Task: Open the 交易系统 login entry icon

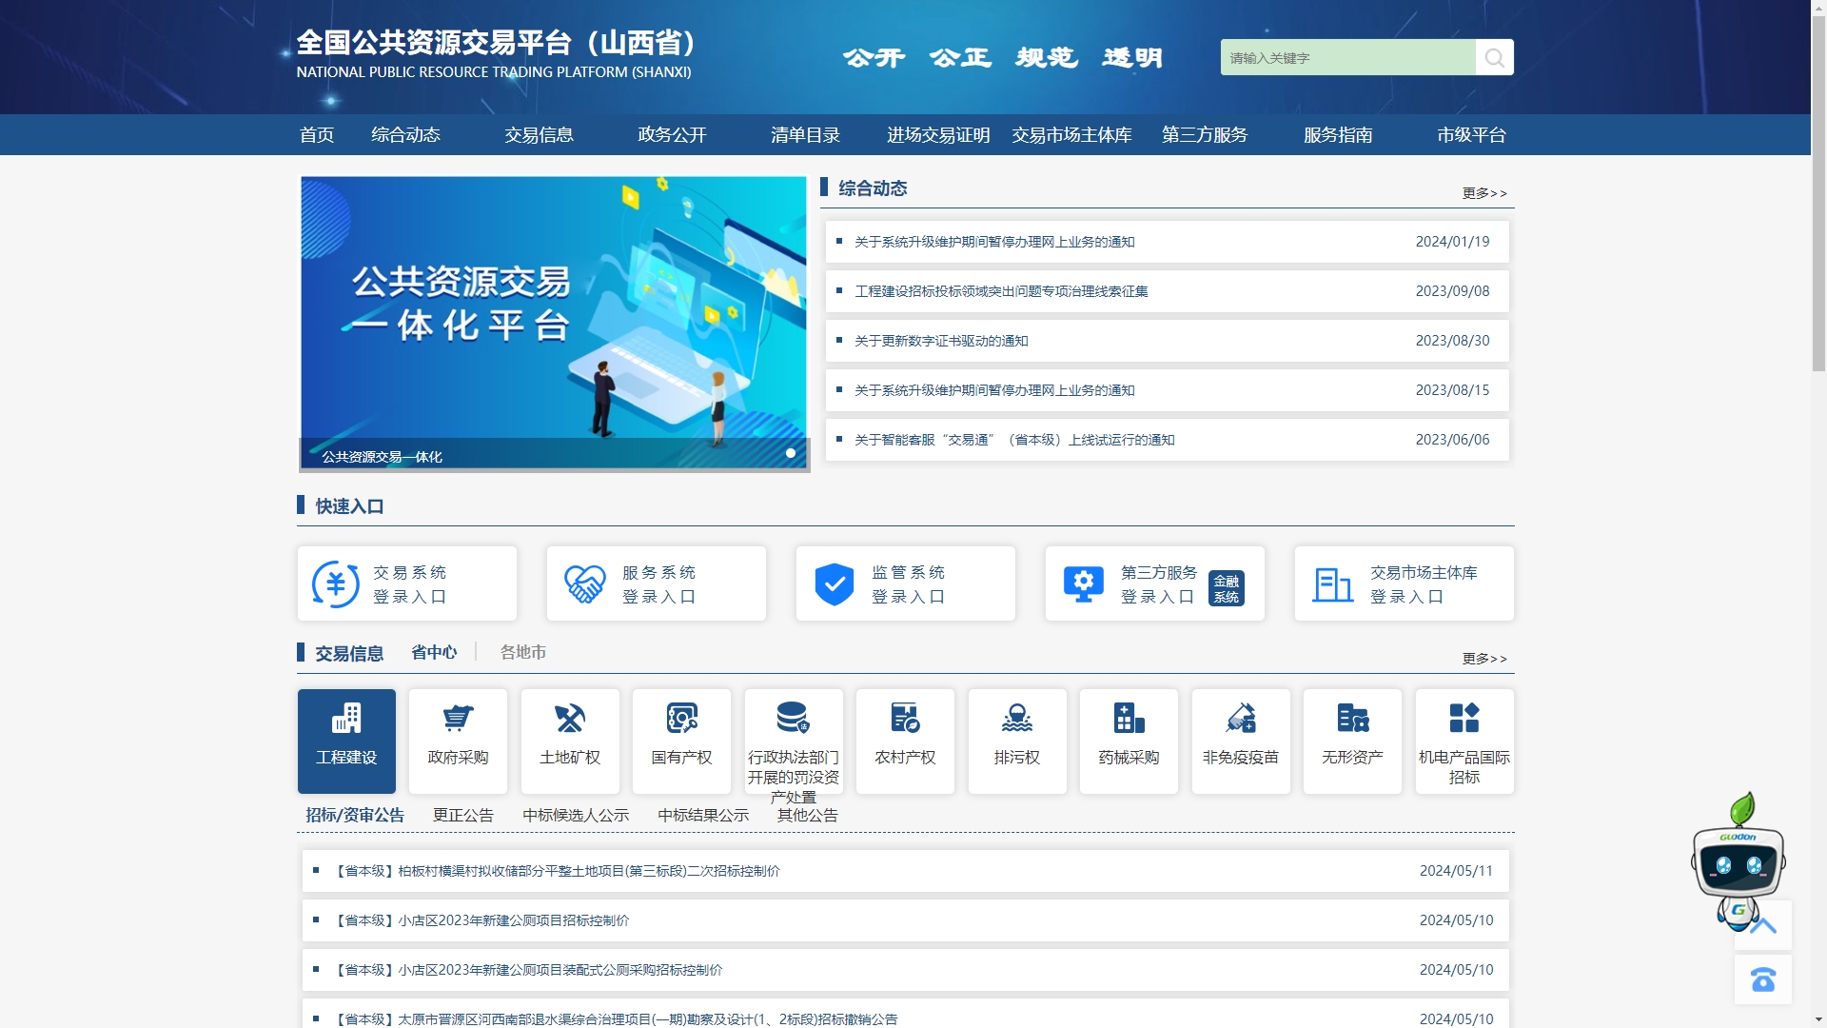Action: tap(336, 584)
